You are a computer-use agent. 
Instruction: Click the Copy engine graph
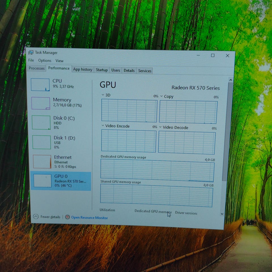tap(188, 112)
